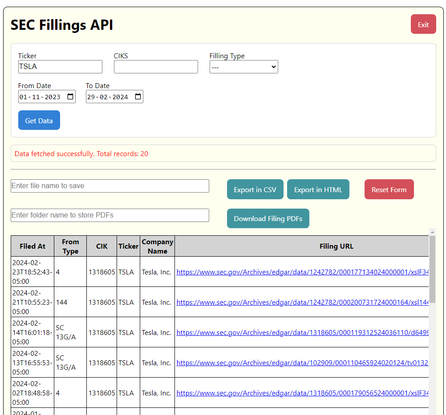Click the table scrollbar up arrow

coord(432,232)
